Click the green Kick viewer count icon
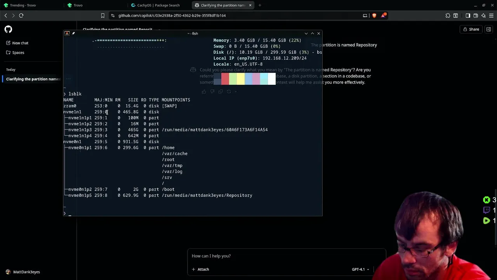 (x=487, y=200)
